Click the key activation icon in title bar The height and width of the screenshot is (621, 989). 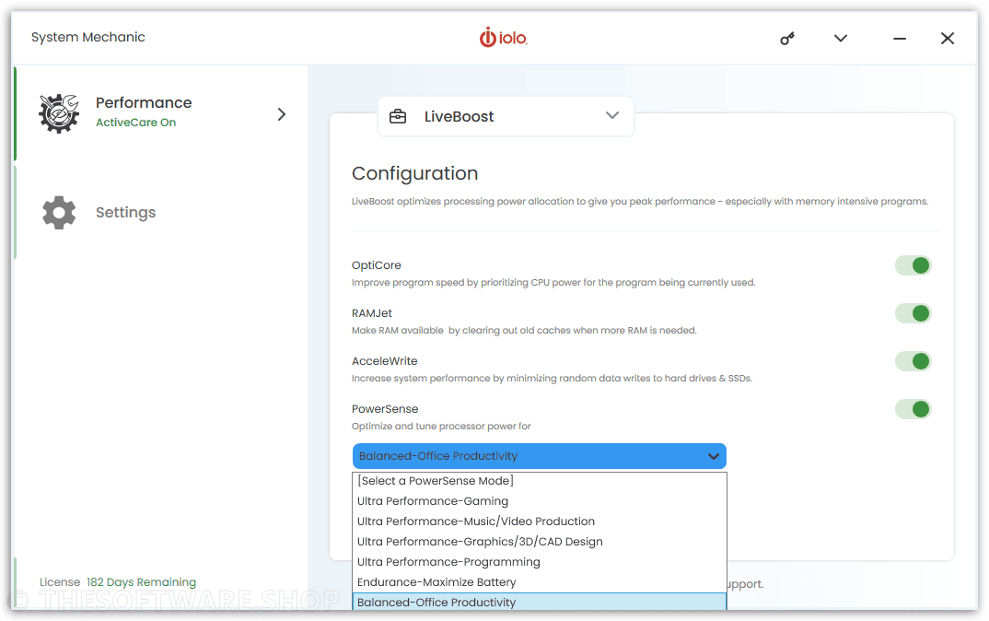coord(786,39)
